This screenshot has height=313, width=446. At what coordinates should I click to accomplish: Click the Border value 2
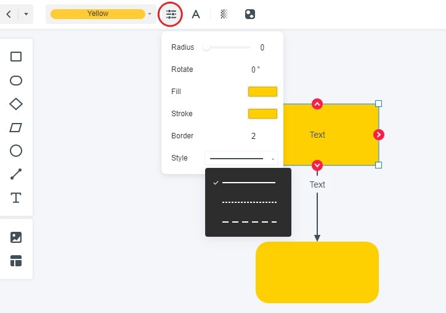[x=253, y=136]
